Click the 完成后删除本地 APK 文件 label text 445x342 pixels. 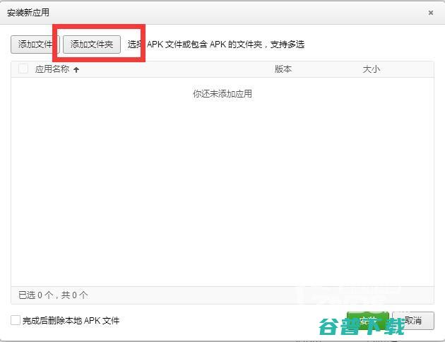[71, 321]
